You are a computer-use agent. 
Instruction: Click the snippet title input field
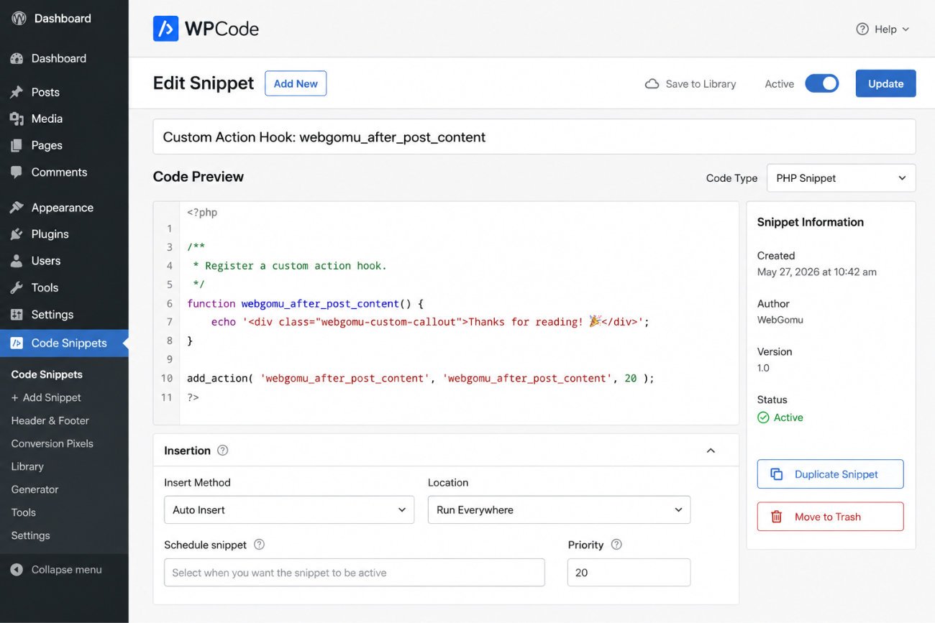pos(534,137)
